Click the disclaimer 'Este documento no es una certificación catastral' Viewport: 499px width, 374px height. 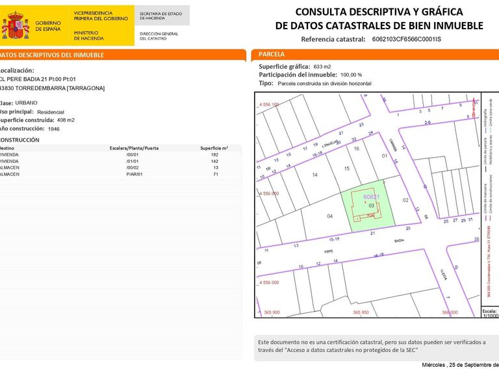point(320,343)
